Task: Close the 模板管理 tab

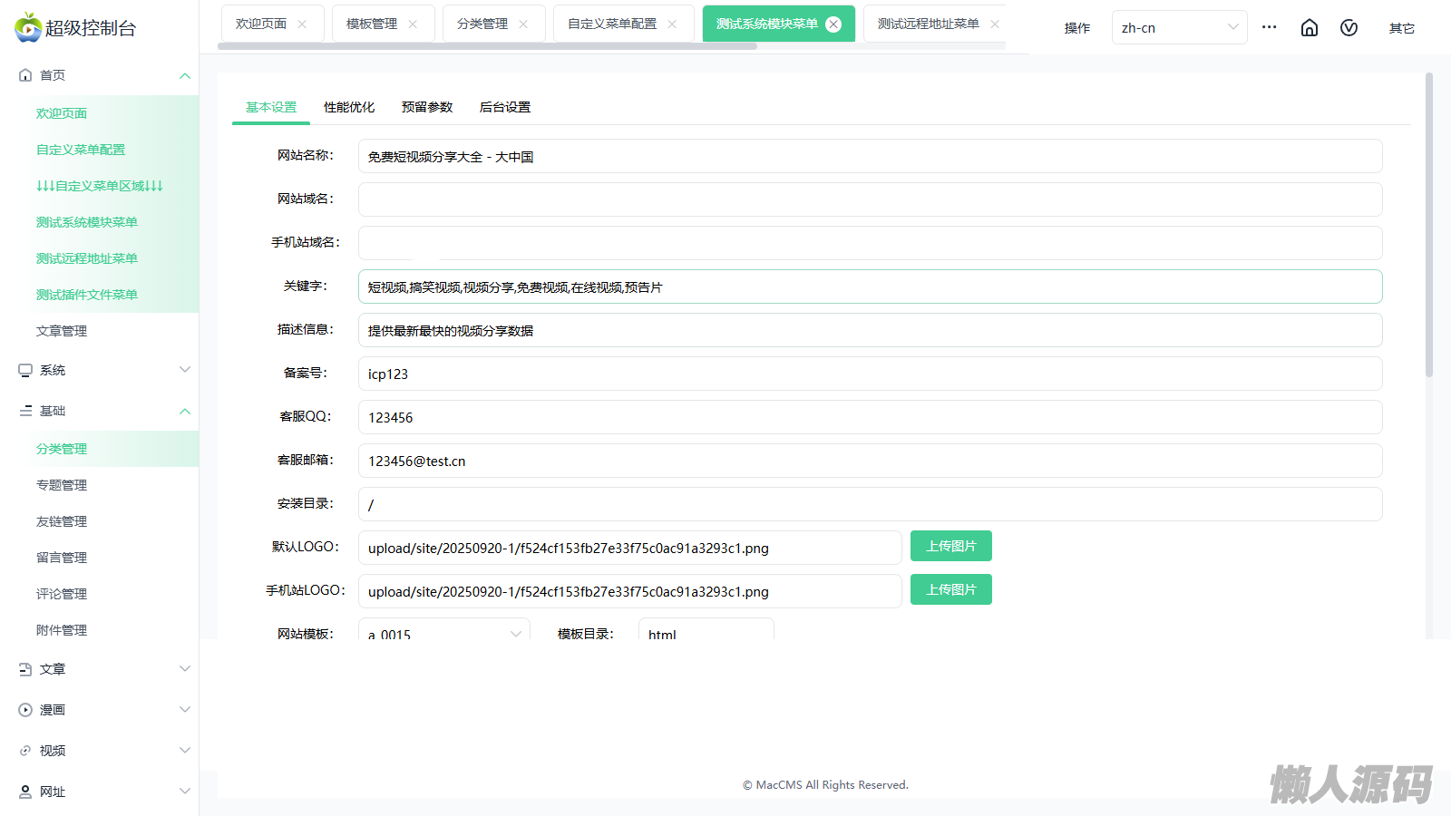Action: pyautogui.click(x=413, y=24)
